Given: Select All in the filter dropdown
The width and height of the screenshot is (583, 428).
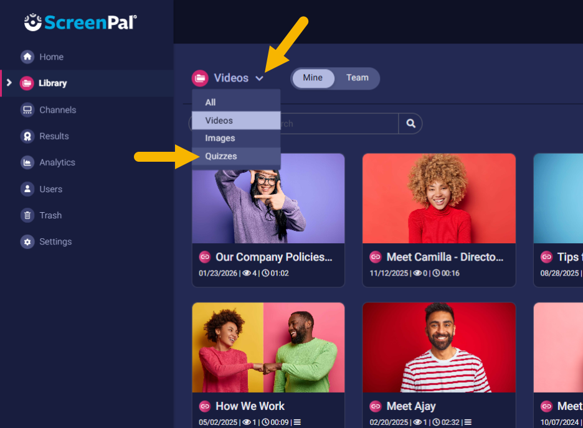Looking at the screenshot, I should pos(211,103).
